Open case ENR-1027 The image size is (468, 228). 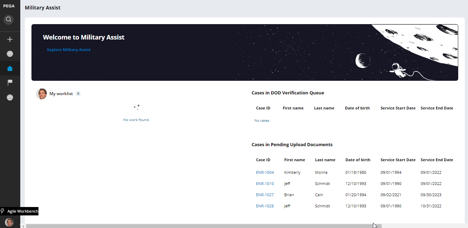pos(265,195)
